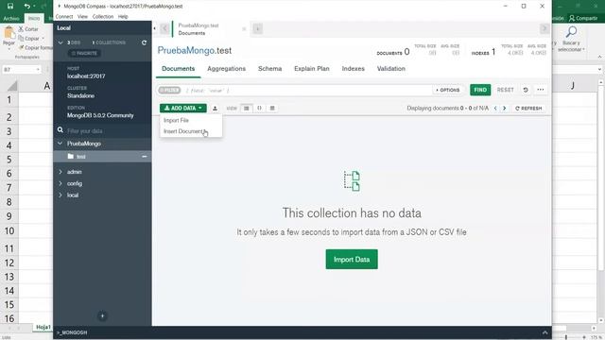This screenshot has width=605, height=340.
Task: Select the Documents tab
Action: 179,69
